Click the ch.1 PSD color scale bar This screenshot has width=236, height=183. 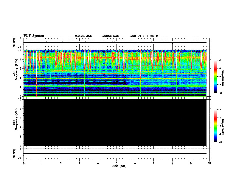(x=216, y=77)
